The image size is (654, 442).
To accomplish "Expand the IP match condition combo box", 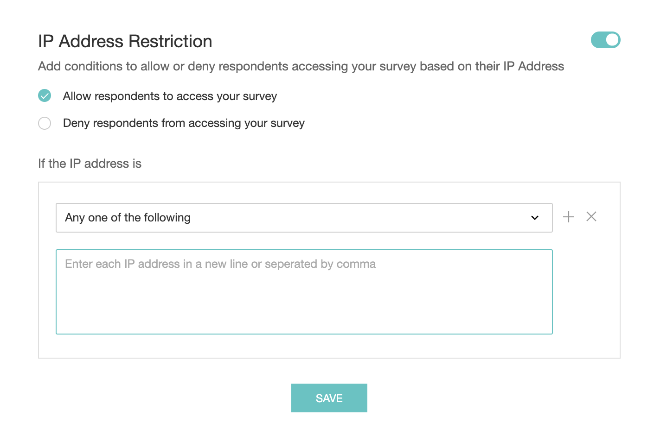I will (x=304, y=218).
